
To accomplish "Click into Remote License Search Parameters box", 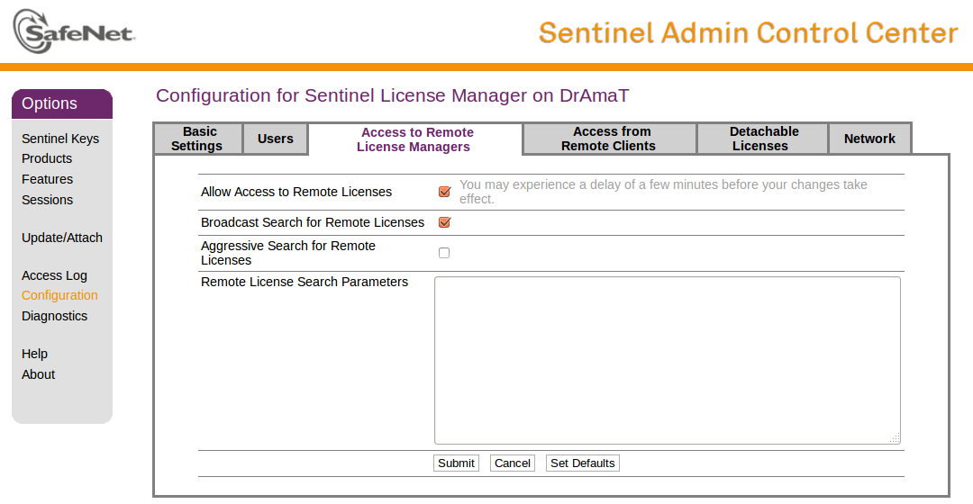I will pos(667,360).
